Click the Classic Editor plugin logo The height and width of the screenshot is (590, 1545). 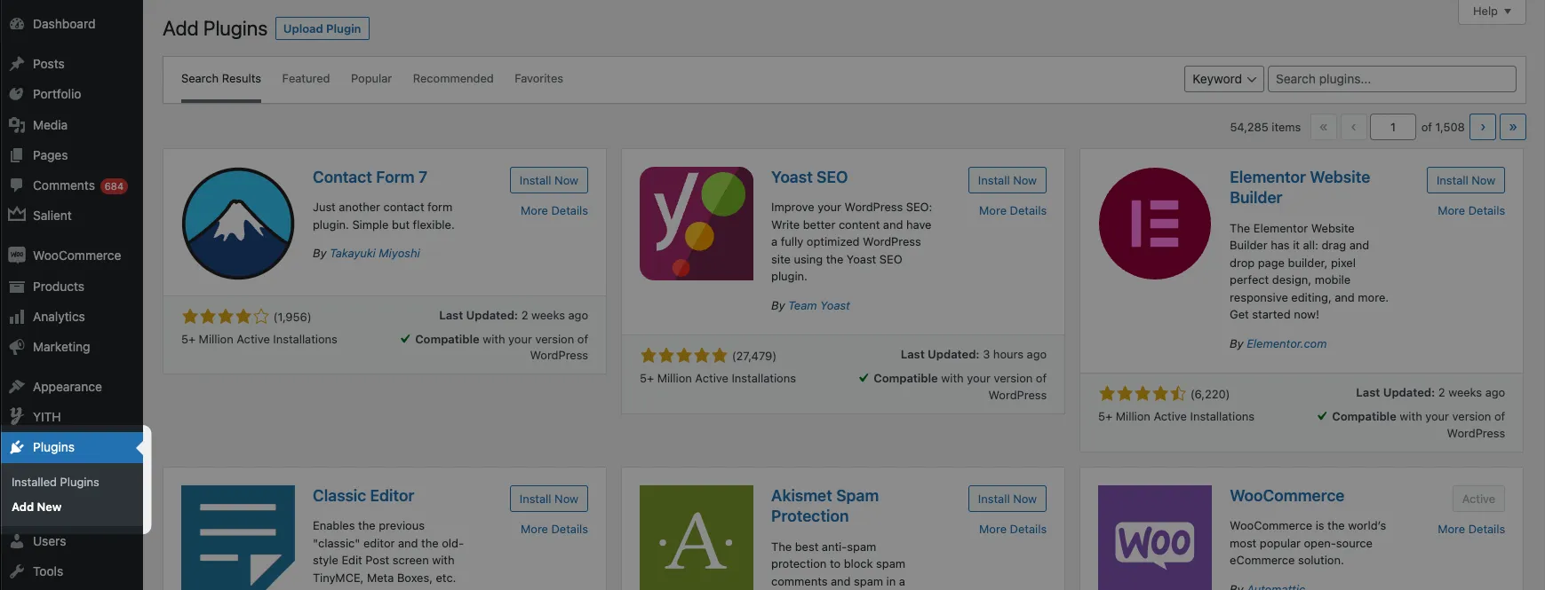pyautogui.click(x=238, y=538)
